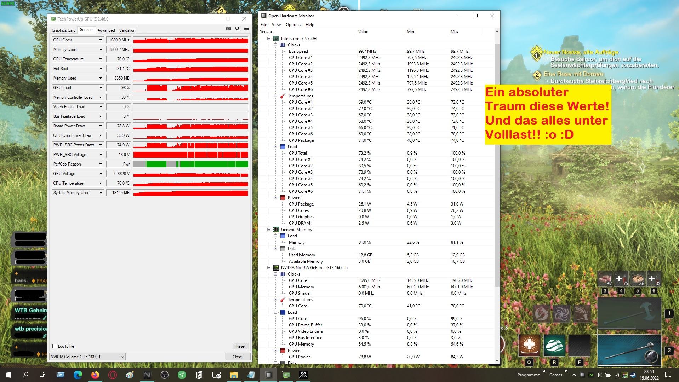Click the GPU-Z refresh sensors icon
This screenshot has height=382, width=679.
[x=237, y=28]
